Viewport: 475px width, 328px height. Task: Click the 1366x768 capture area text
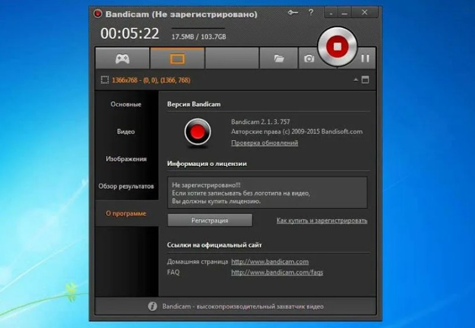click(151, 80)
